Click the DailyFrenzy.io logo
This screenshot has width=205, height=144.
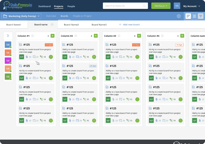coord(18,6)
